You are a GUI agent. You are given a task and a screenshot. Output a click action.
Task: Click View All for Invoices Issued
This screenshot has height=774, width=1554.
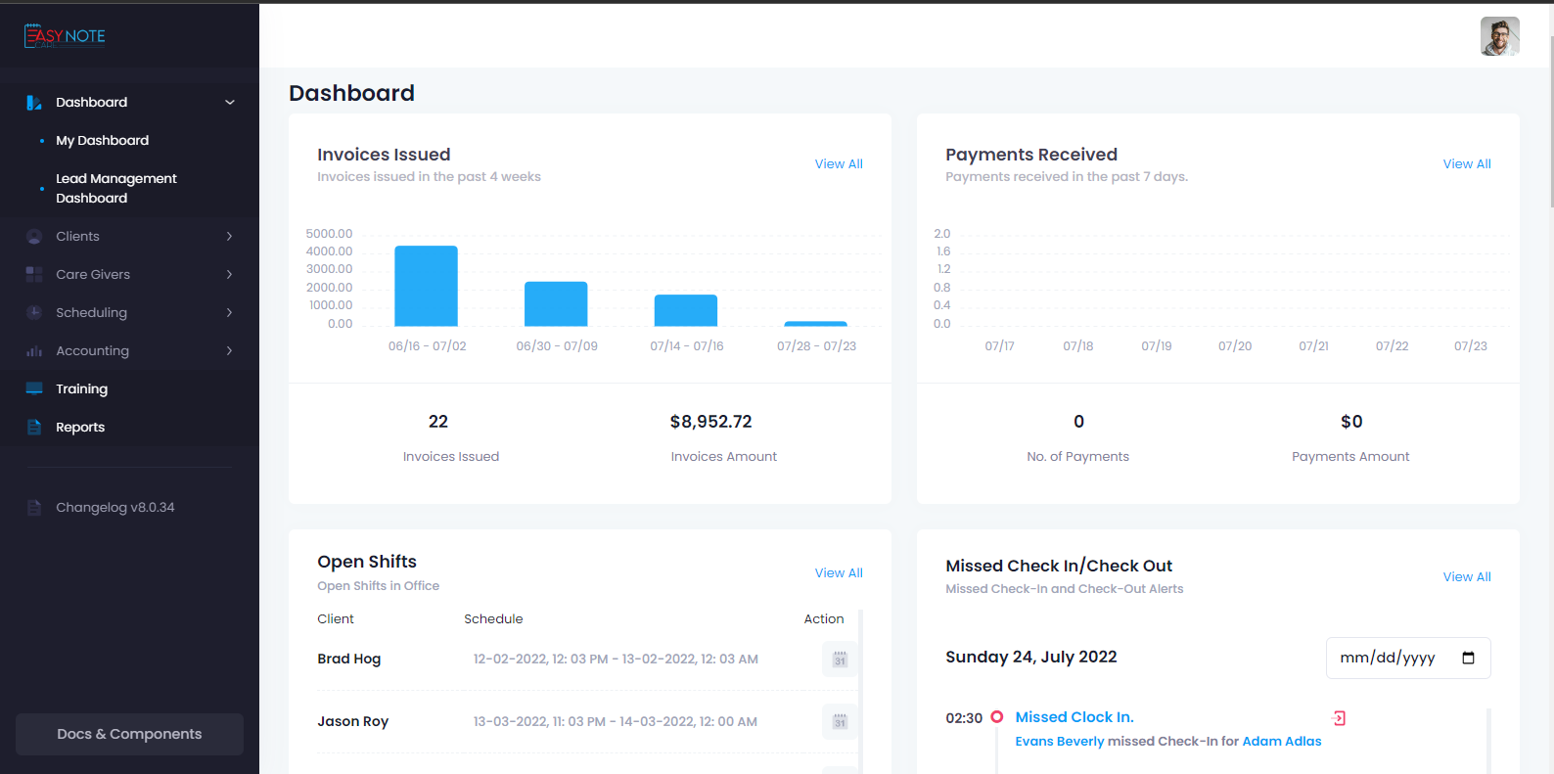click(839, 164)
